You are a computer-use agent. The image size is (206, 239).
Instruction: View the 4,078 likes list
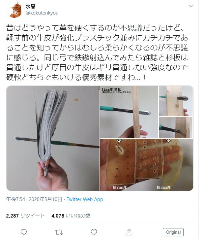[x=71, y=216]
